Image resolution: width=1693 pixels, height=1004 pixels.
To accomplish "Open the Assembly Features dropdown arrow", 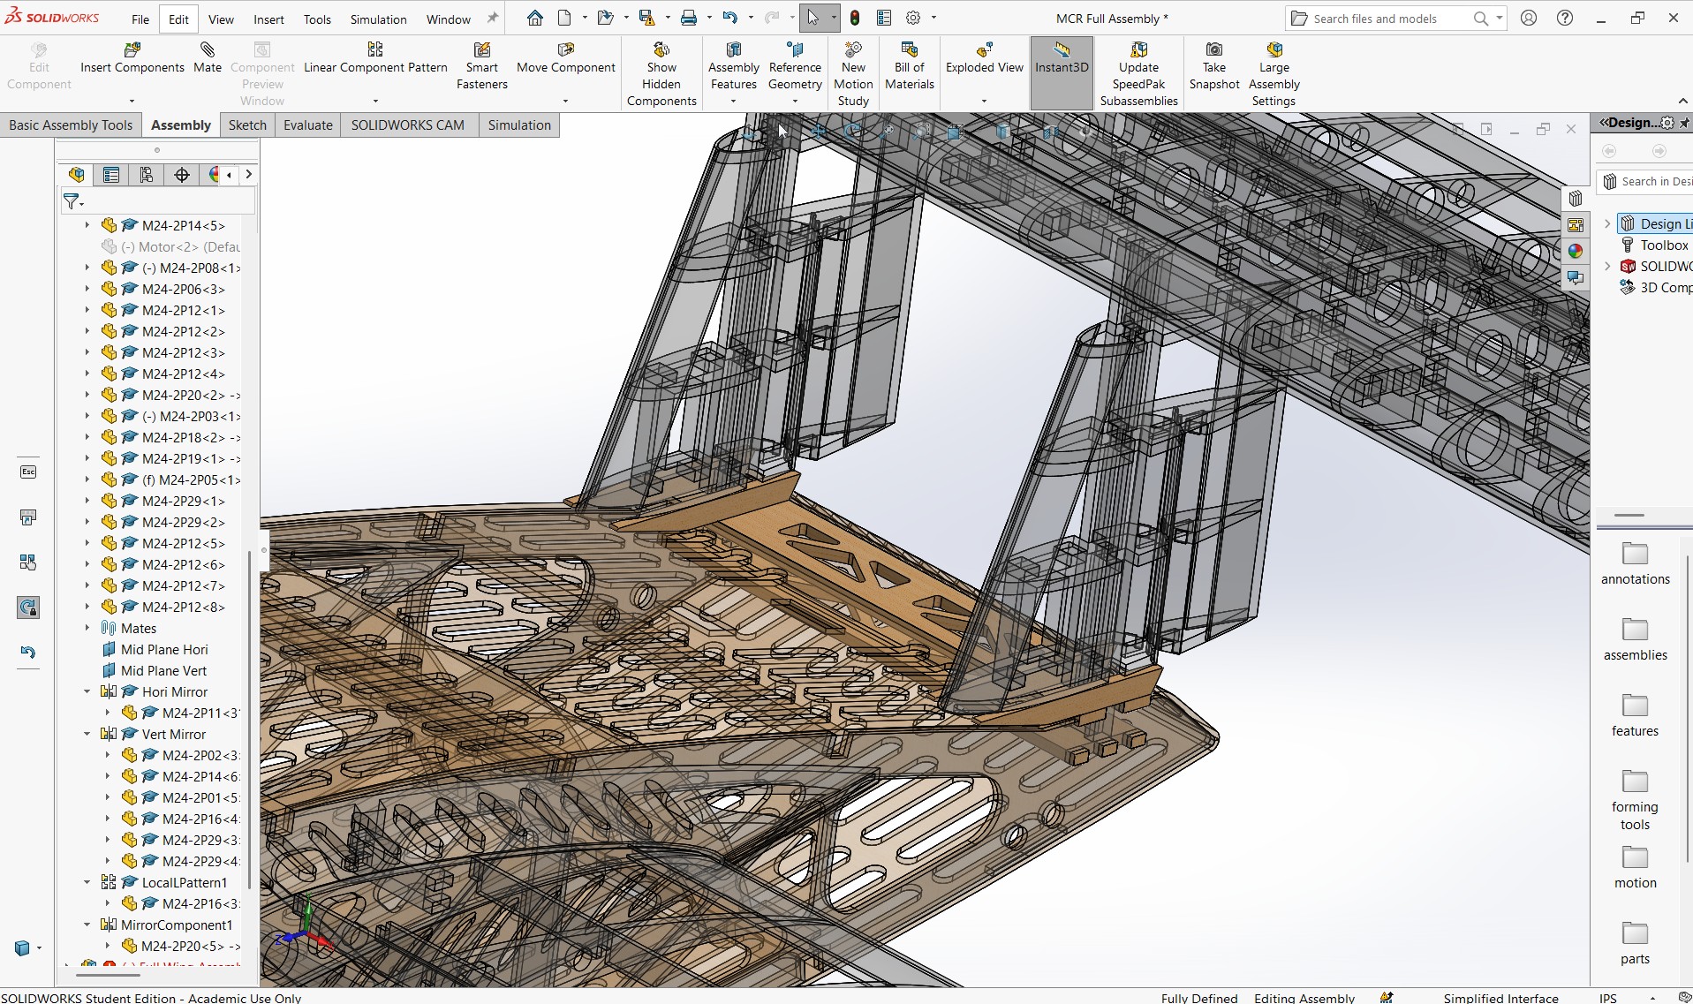I will pyautogui.click(x=733, y=102).
